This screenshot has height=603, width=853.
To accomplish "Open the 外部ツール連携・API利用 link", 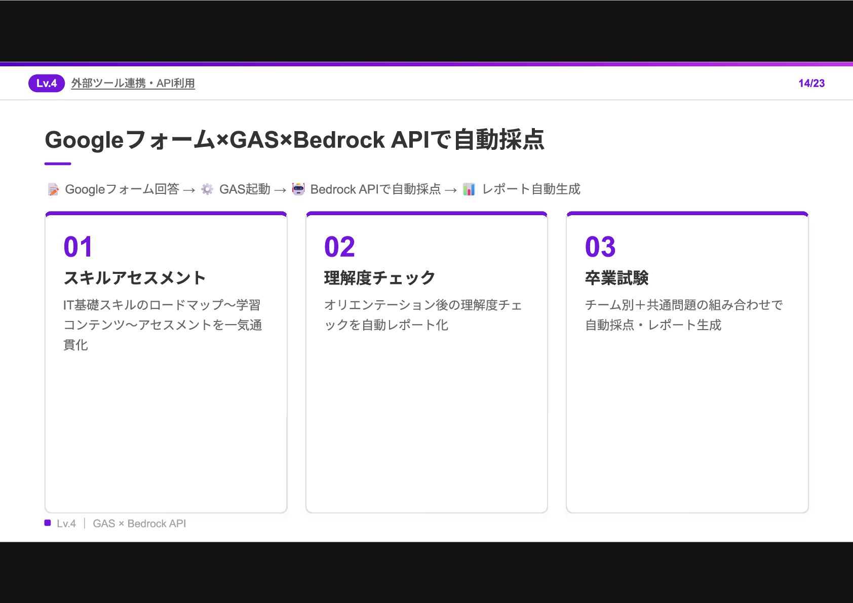I will click(x=133, y=83).
